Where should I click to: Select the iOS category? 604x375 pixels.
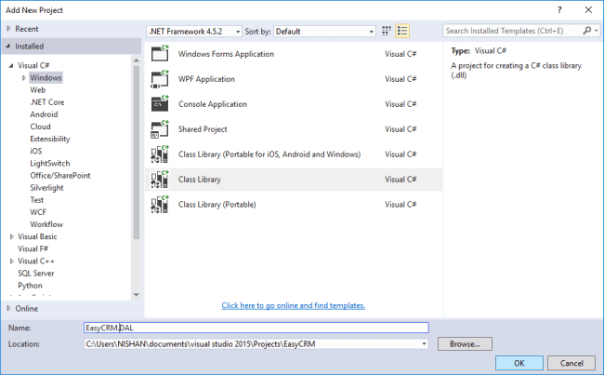[x=36, y=152]
